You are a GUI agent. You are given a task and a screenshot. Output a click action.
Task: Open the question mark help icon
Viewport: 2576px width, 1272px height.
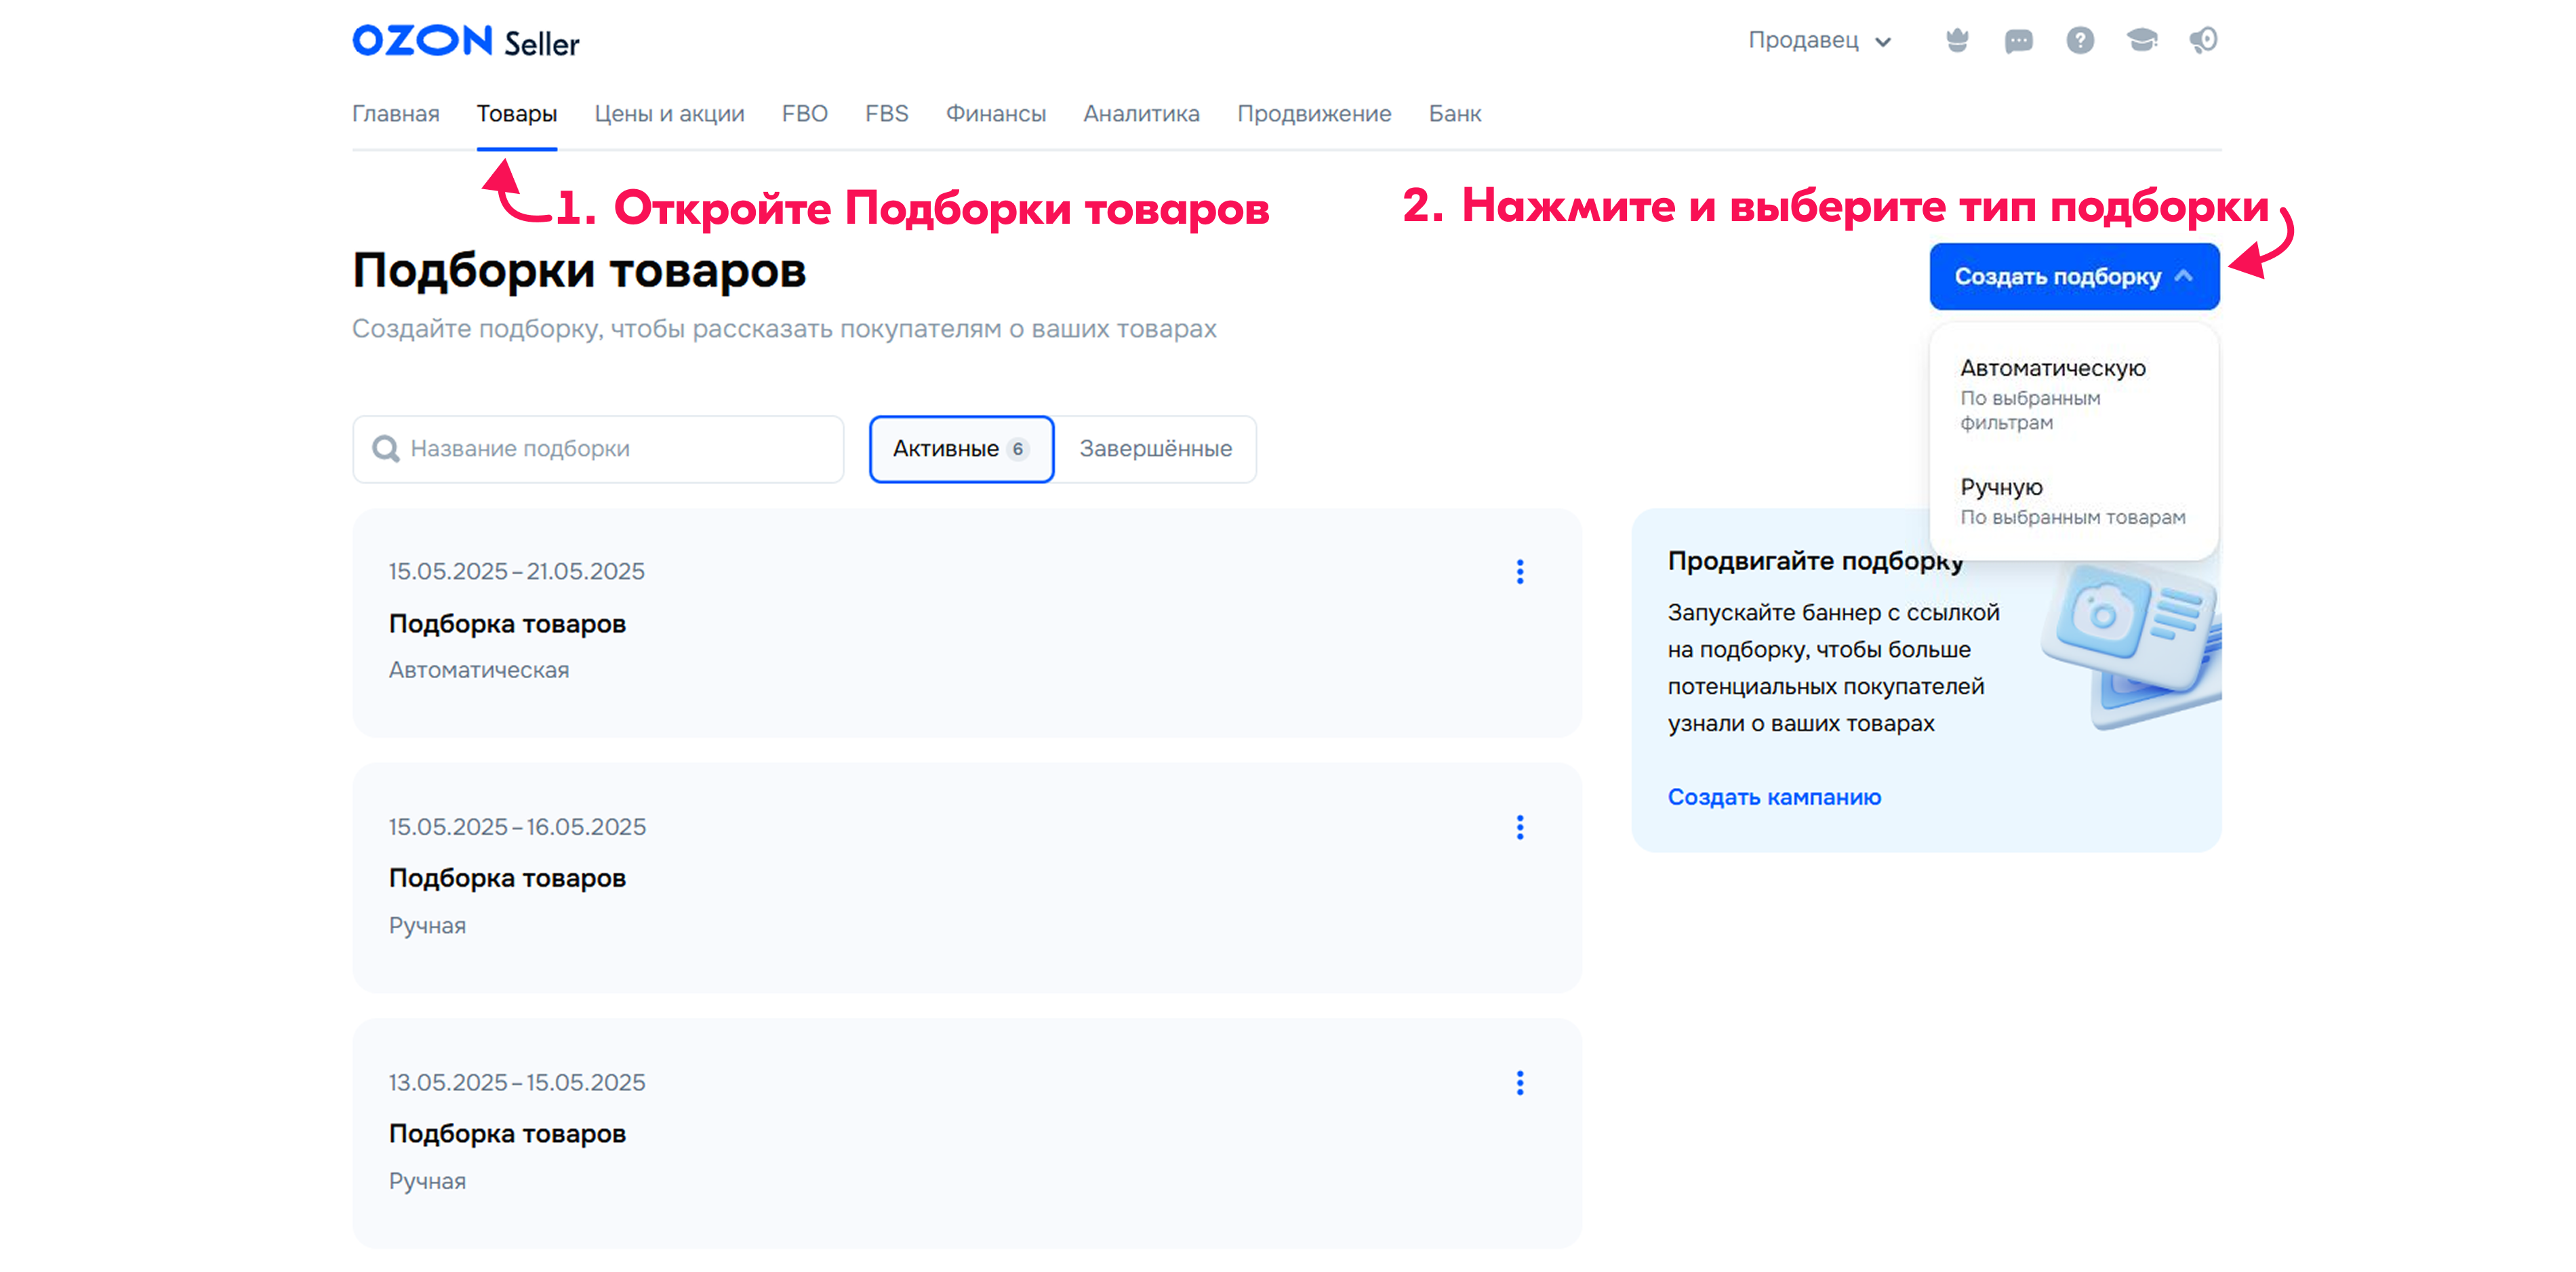[x=2080, y=40]
